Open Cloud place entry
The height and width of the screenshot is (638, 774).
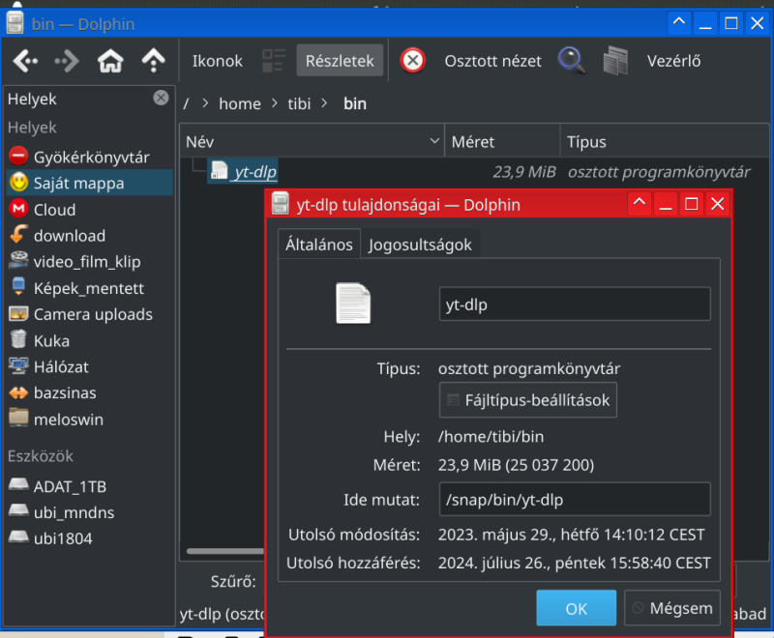point(90,210)
